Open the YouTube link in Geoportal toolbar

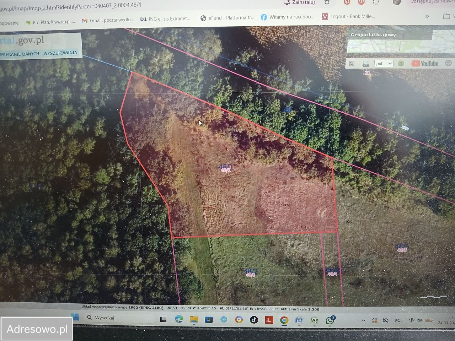tap(425, 64)
